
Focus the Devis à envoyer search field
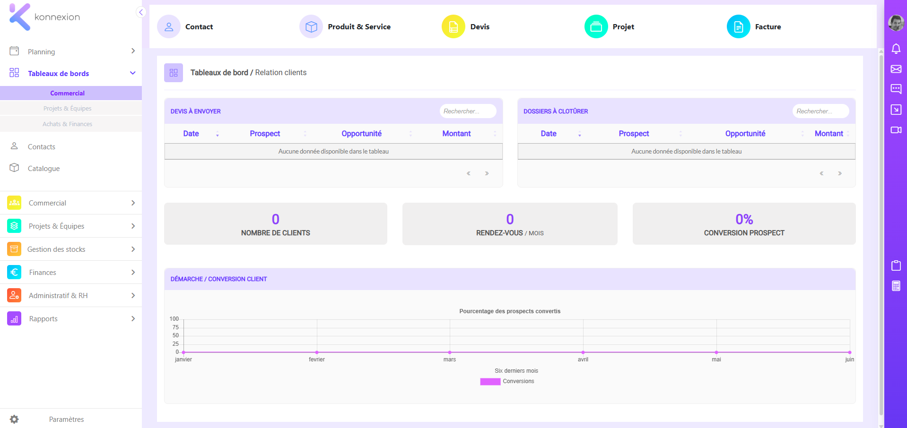pos(468,111)
